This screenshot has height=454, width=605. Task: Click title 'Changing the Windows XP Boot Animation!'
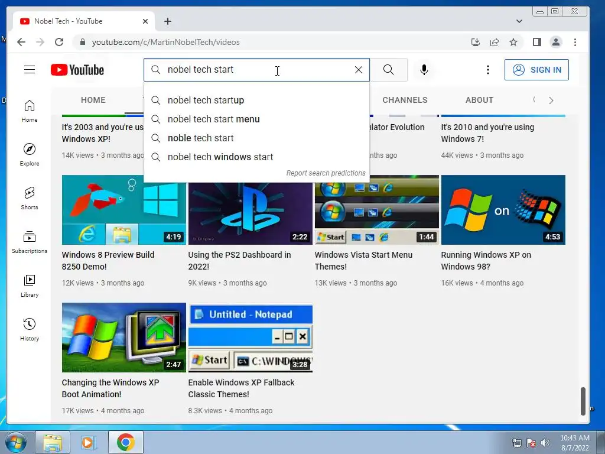click(x=110, y=388)
